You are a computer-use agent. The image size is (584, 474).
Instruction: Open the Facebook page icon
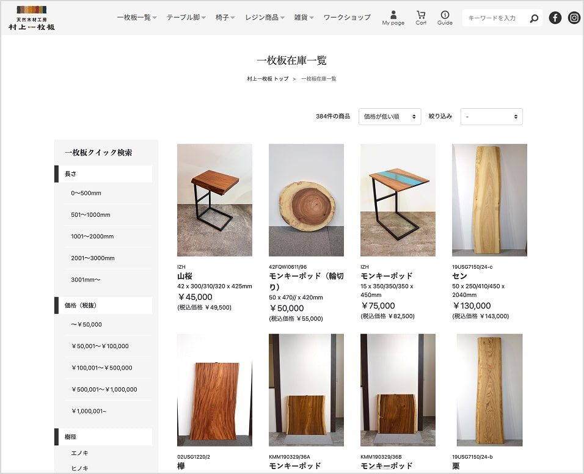555,18
